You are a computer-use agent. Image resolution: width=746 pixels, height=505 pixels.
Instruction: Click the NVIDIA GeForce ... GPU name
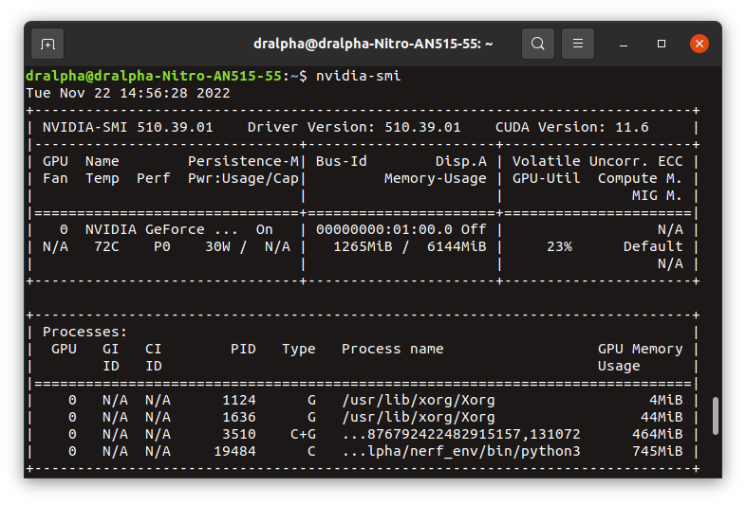[161, 230]
